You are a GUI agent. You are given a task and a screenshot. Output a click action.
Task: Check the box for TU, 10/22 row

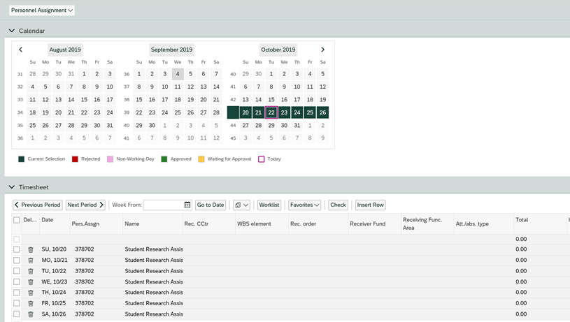coord(17,271)
